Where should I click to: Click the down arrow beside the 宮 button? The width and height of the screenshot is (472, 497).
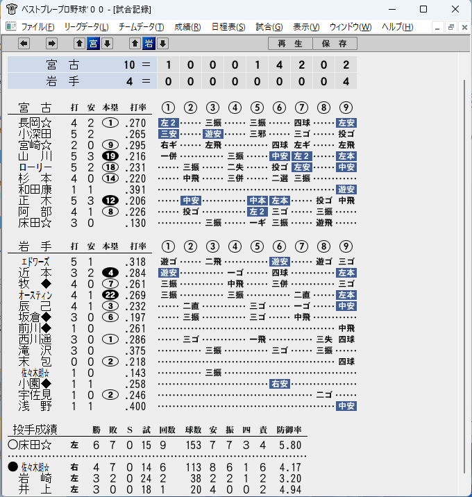[x=107, y=44]
